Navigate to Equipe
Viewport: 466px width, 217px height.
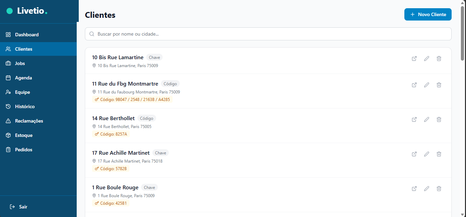point(38,92)
